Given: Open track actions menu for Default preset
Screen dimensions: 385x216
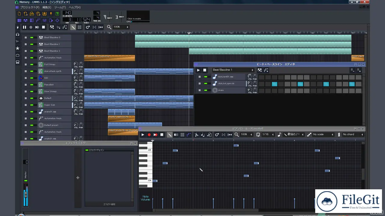Looking at the screenshot, I should pyautogui.click(x=26, y=125).
